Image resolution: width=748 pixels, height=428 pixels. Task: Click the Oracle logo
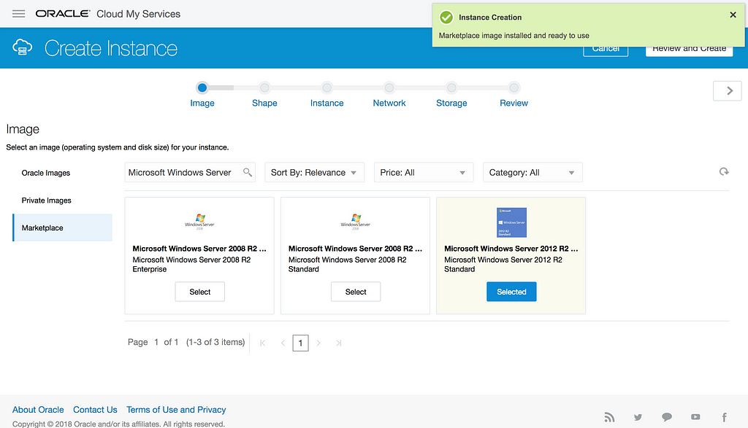(x=63, y=14)
